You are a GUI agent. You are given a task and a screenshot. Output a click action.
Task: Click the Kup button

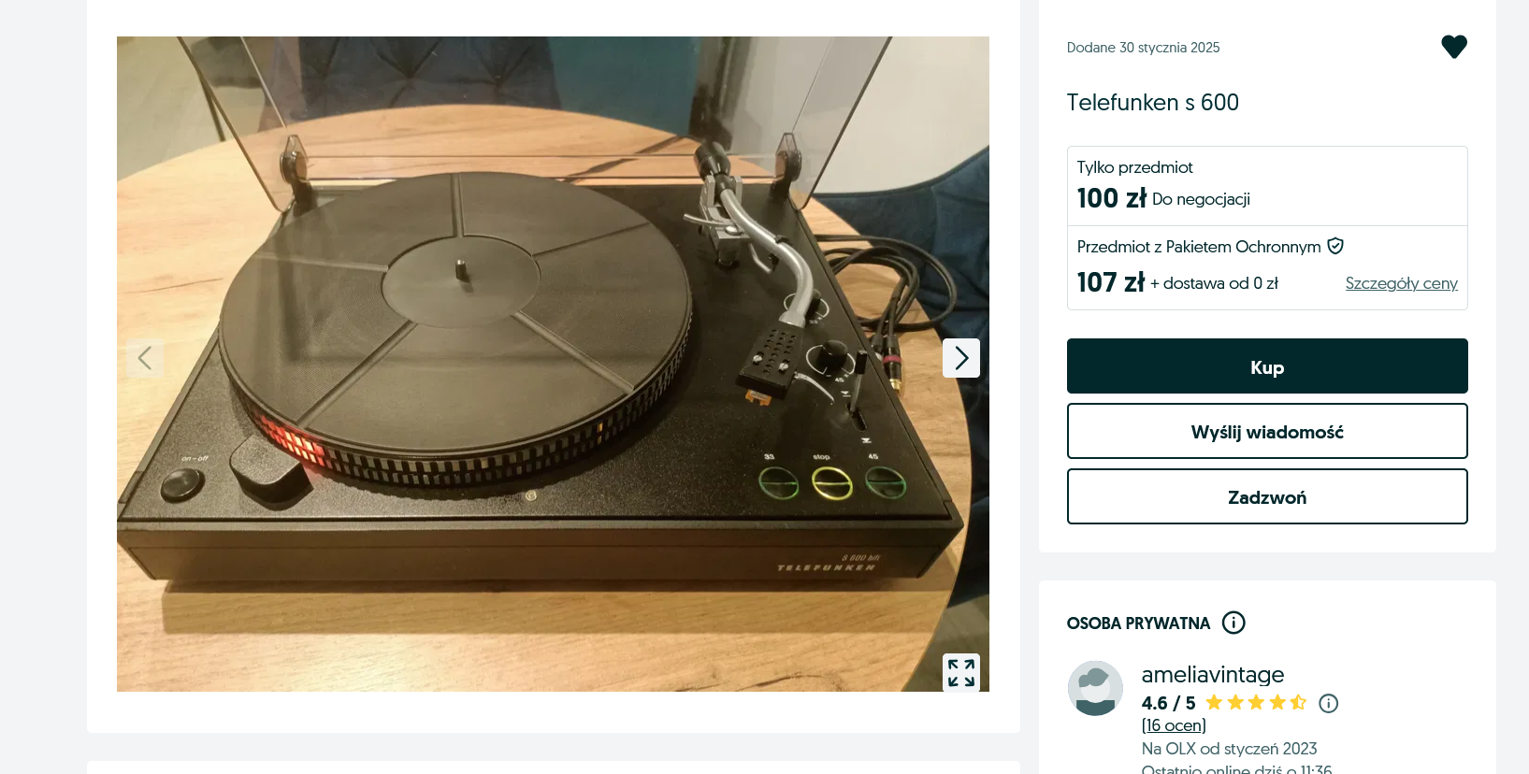point(1267,366)
